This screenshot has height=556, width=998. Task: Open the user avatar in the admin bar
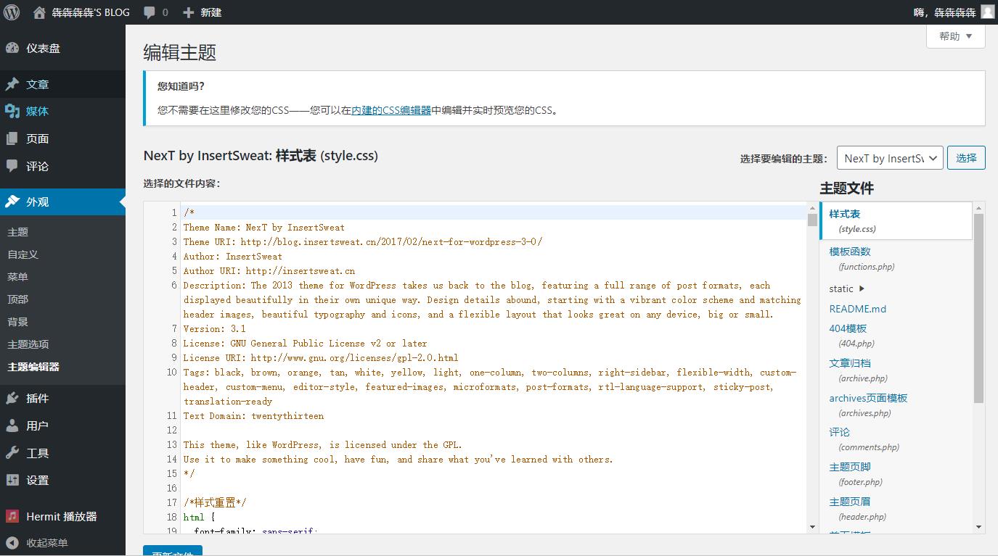tap(988, 12)
